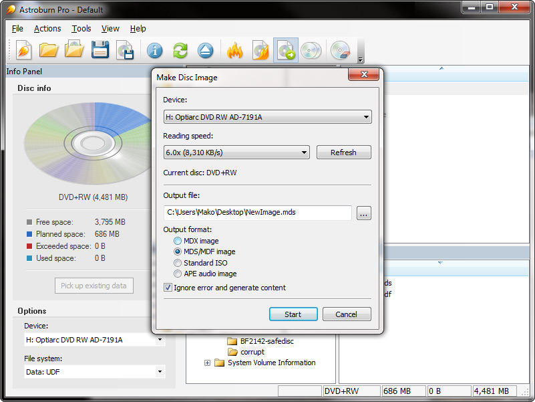Click the "Current disc: DVD+RW" label
Image resolution: width=535 pixels, height=402 pixels.
click(200, 173)
